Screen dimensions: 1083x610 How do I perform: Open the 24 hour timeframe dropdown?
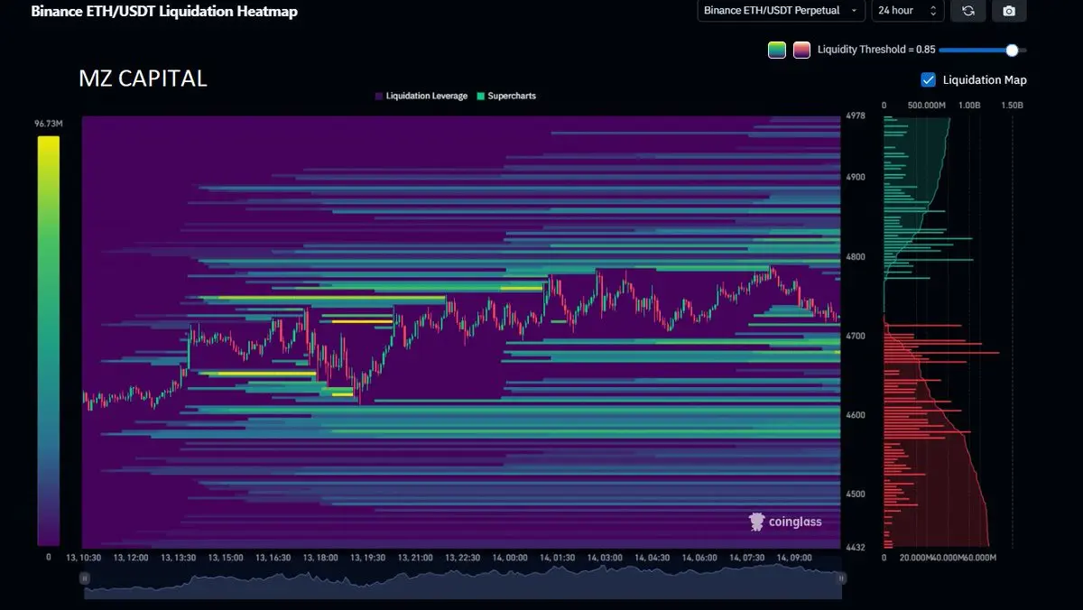click(908, 11)
